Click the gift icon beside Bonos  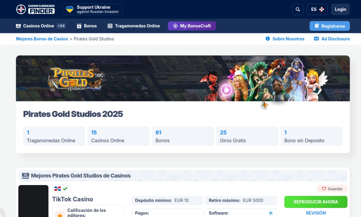[x=79, y=26]
